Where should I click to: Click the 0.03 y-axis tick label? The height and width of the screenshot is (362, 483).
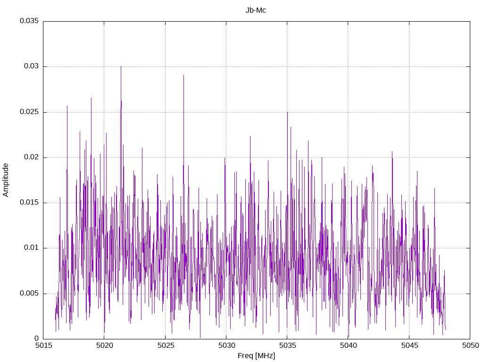click(32, 66)
